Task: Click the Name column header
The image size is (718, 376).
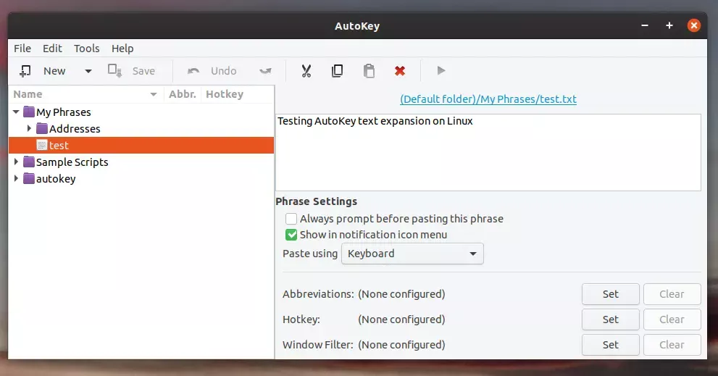Action: click(86, 94)
